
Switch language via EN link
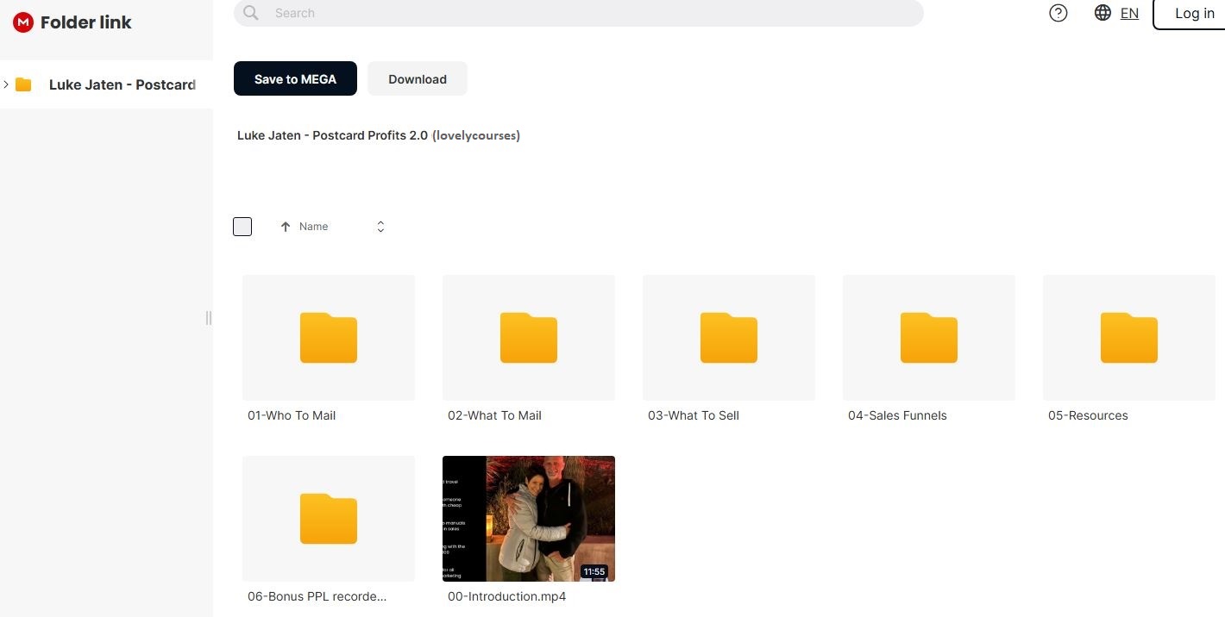point(1129,13)
